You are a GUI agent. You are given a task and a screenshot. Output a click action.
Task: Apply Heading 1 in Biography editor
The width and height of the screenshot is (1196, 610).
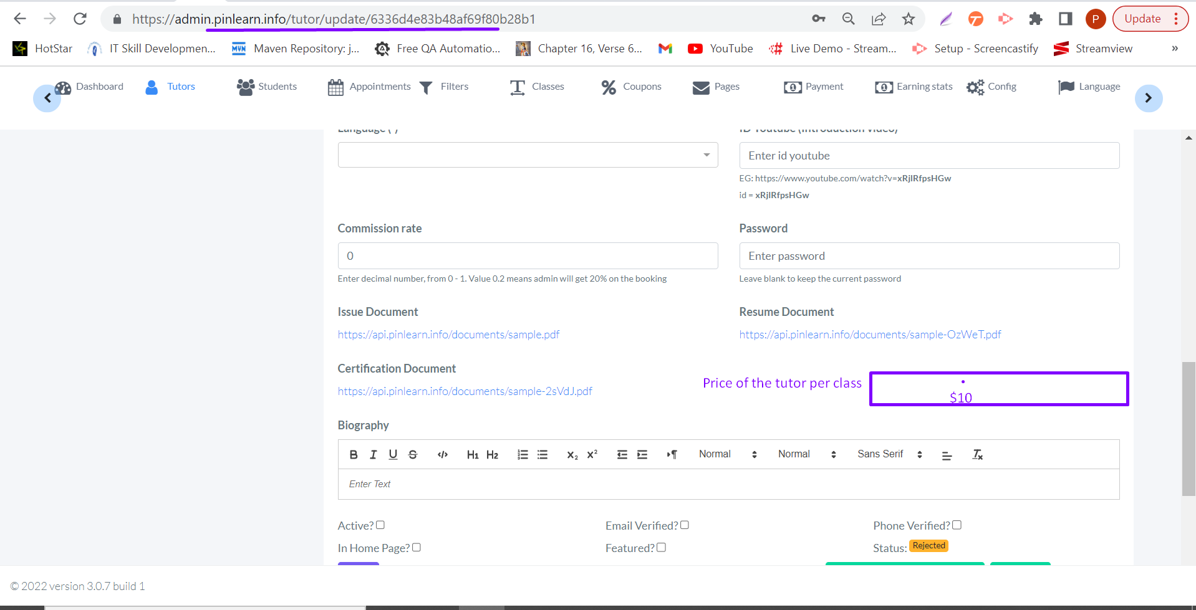tap(473, 455)
